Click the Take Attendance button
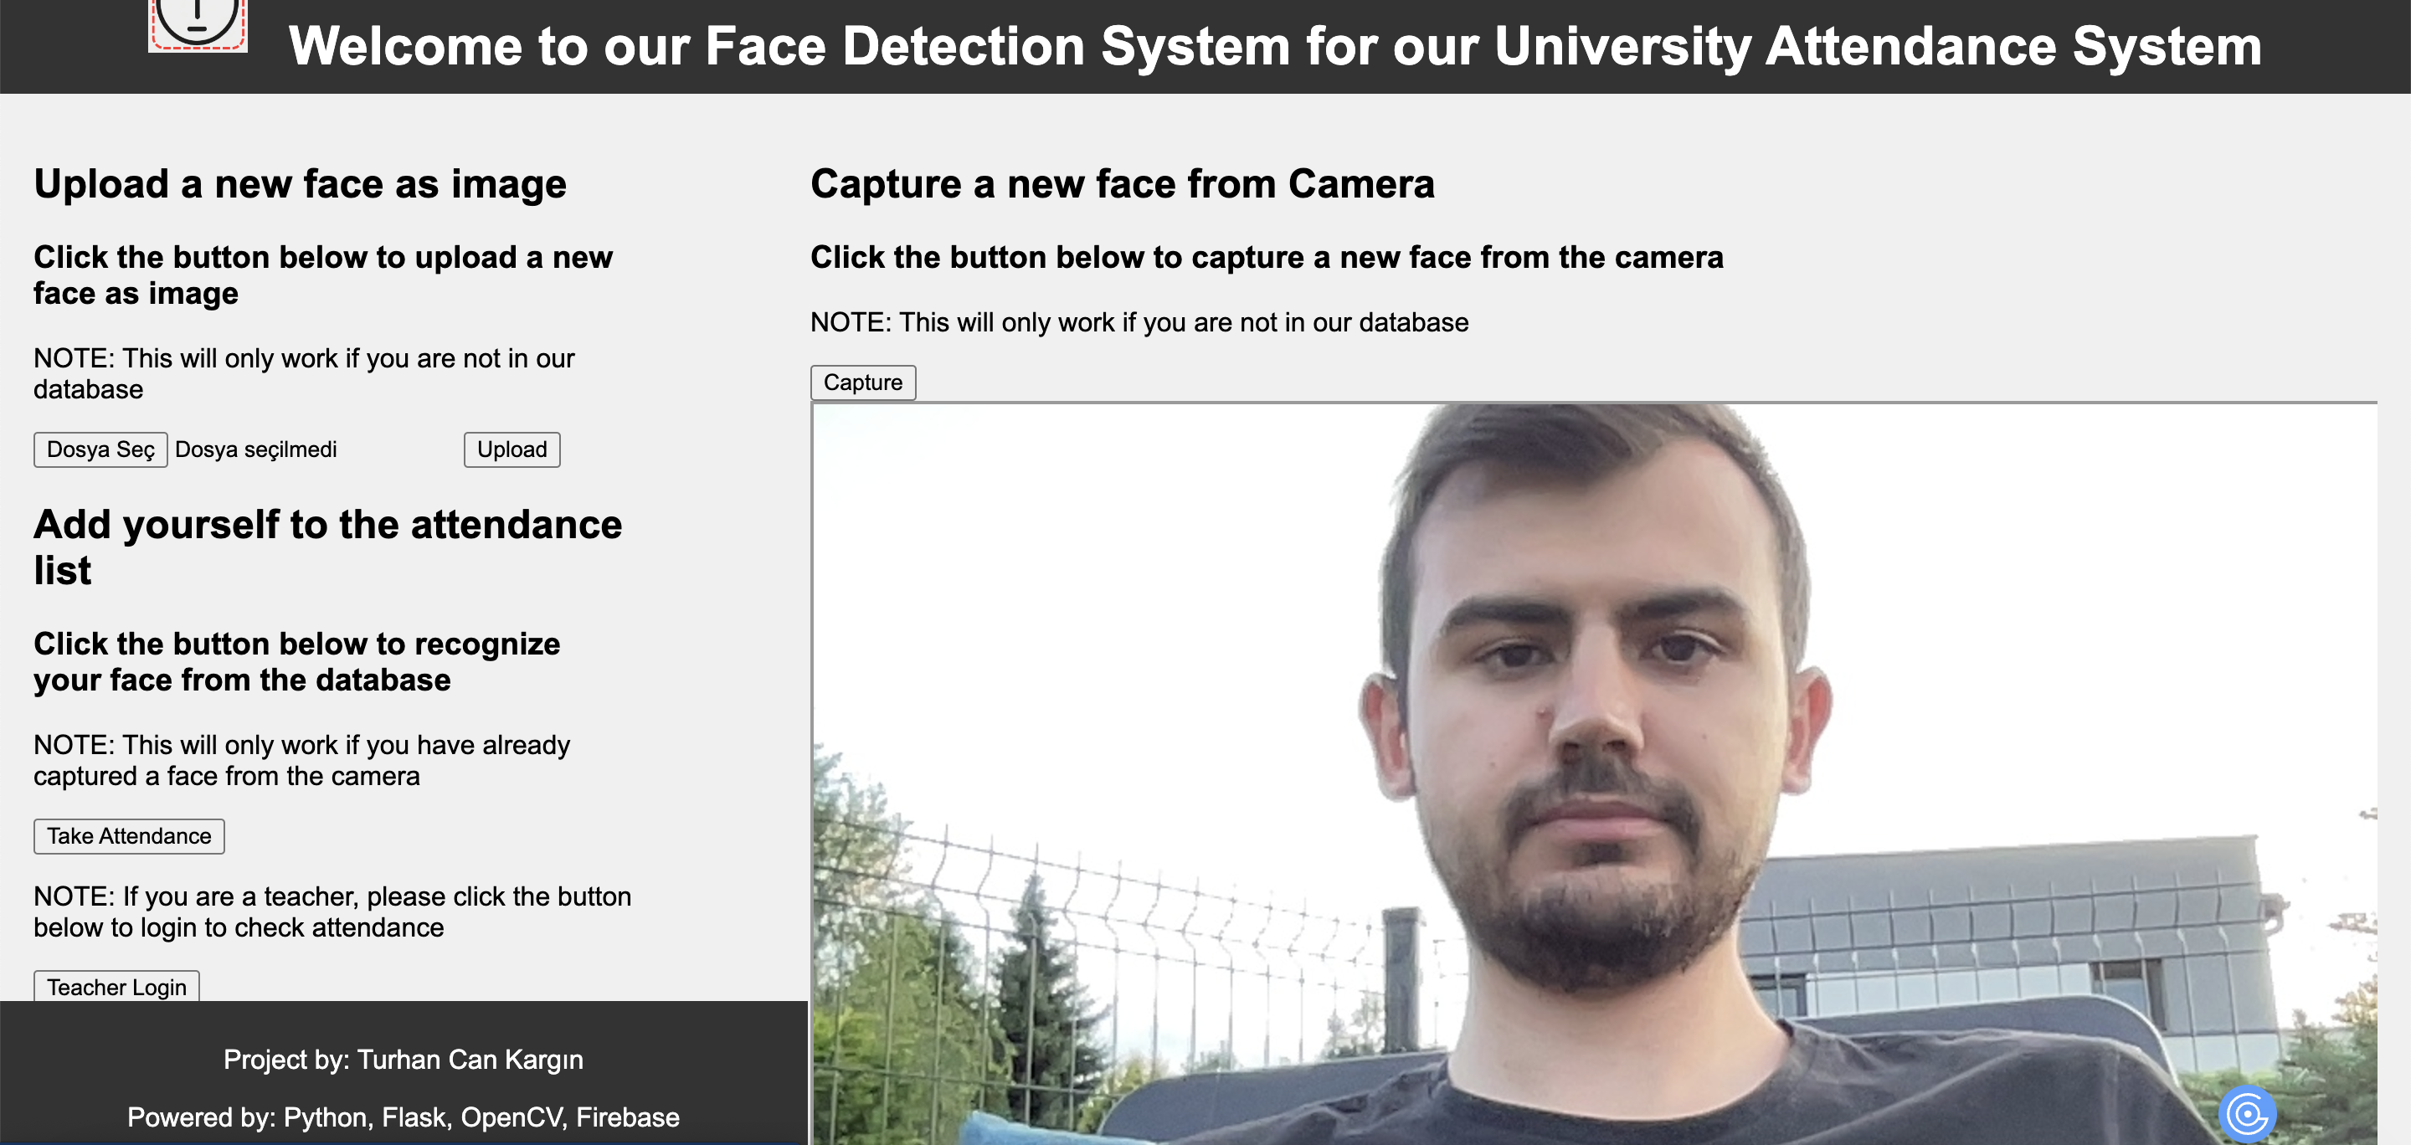This screenshot has width=2411, height=1145. pos(129,835)
